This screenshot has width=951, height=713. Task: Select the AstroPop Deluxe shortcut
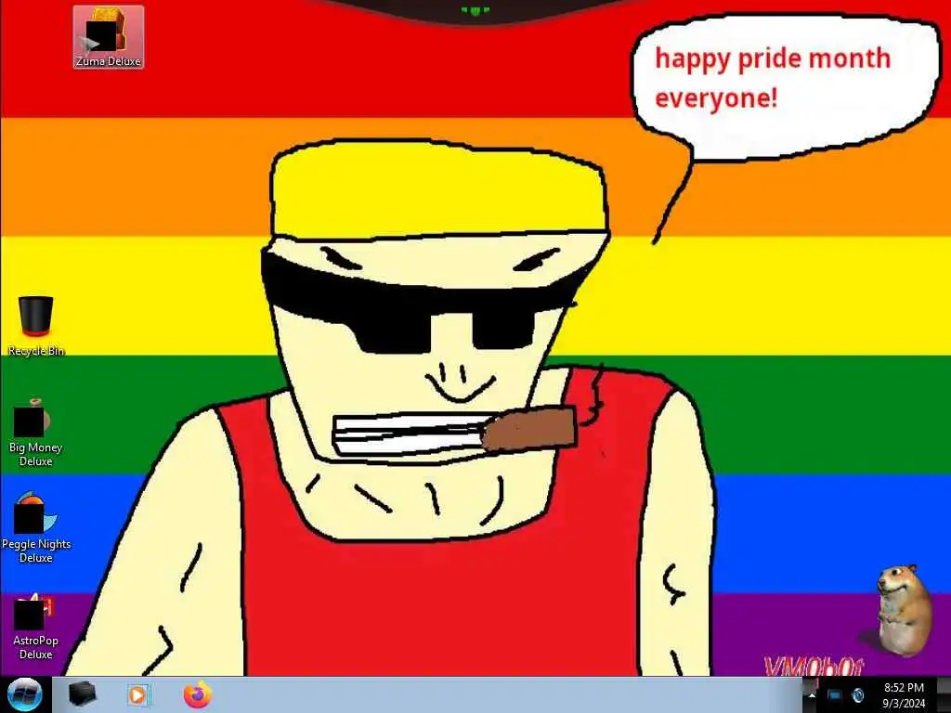(36, 627)
